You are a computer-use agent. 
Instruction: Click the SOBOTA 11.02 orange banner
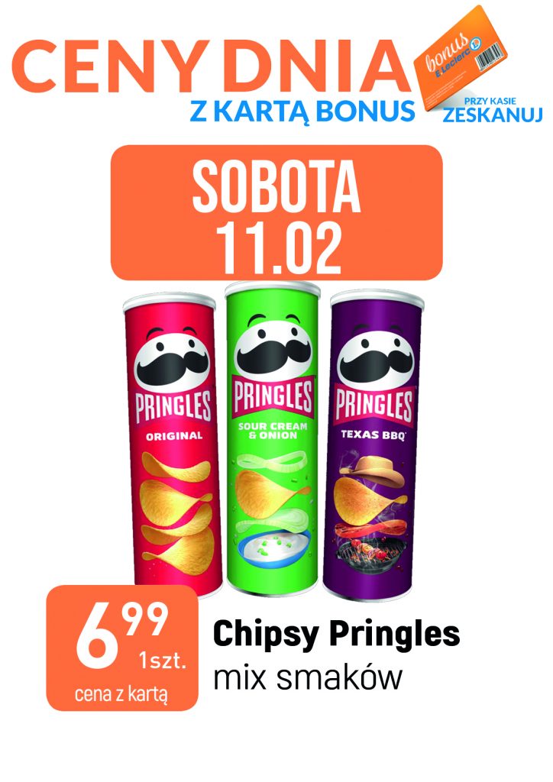click(x=276, y=212)
